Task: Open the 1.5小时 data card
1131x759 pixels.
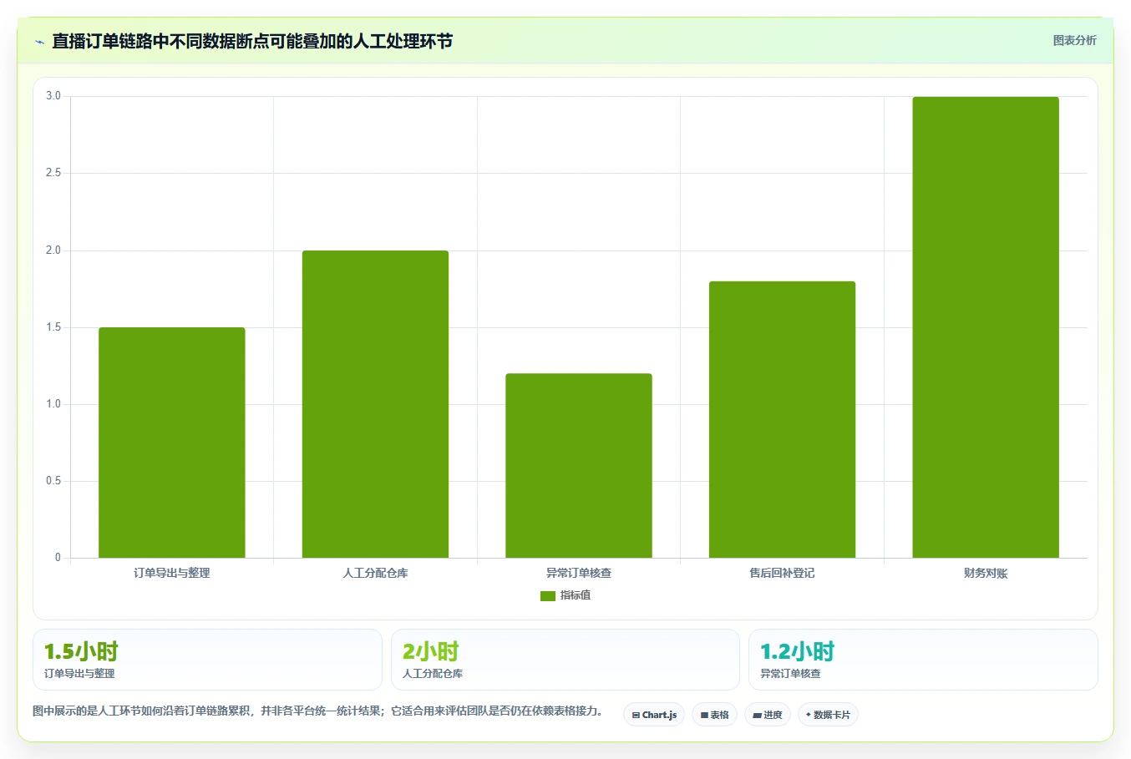Action: (207, 660)
